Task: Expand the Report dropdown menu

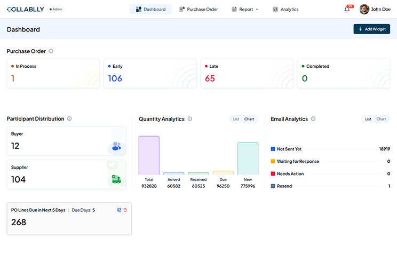Action: (248, 9)
